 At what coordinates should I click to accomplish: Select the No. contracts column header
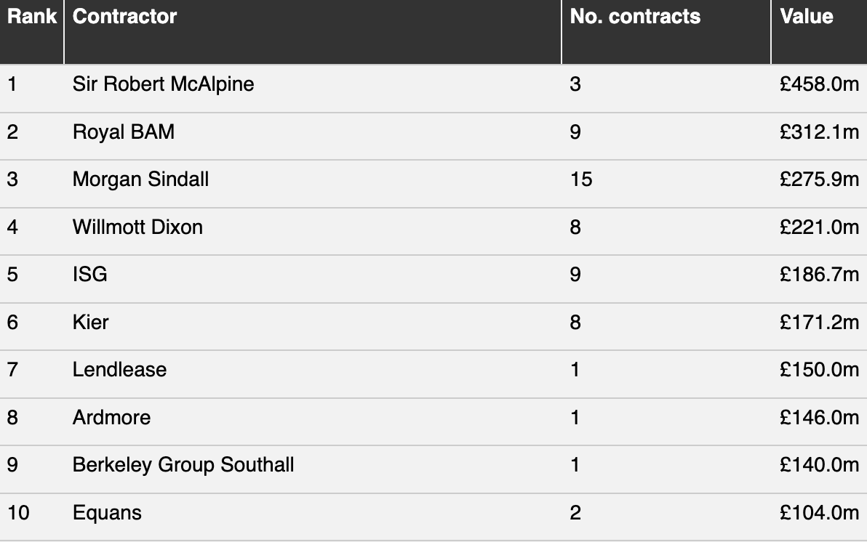635,17
